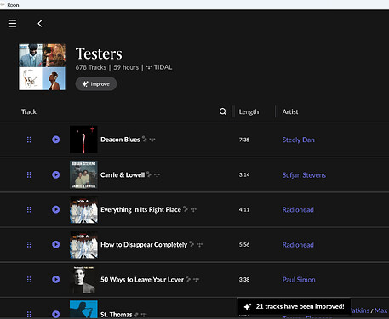Select 50 Ways to Leave Your Lover title

pyautogui.click(x=142, y=280)
